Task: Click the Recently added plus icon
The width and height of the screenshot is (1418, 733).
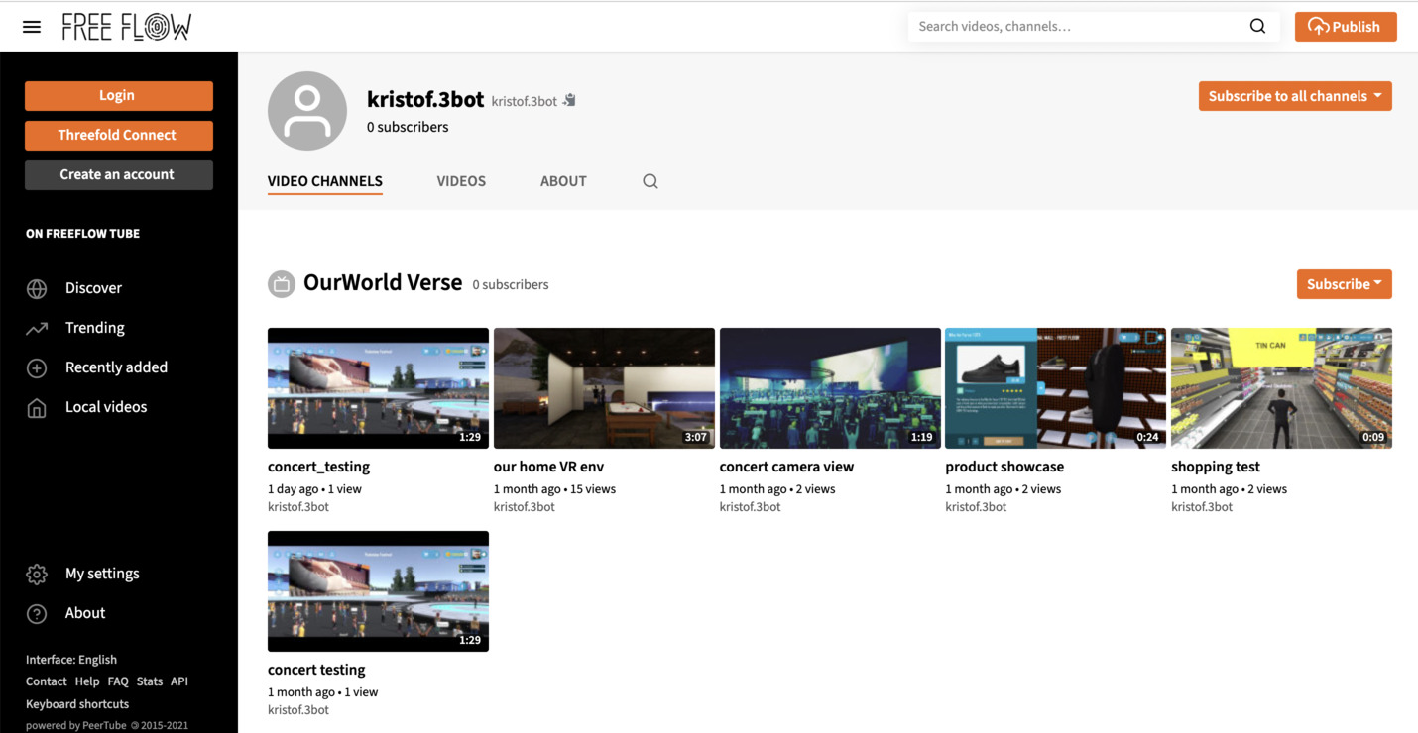Action: point(37,367)
